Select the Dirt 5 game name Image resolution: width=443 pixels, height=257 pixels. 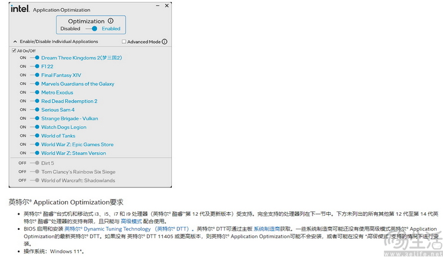[47, 163]
